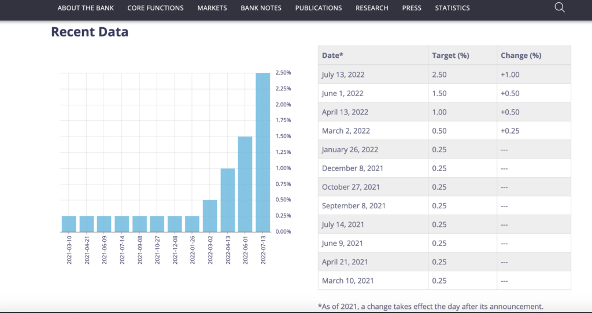Click the 2021-09-08 chart bar

[139, 224]
